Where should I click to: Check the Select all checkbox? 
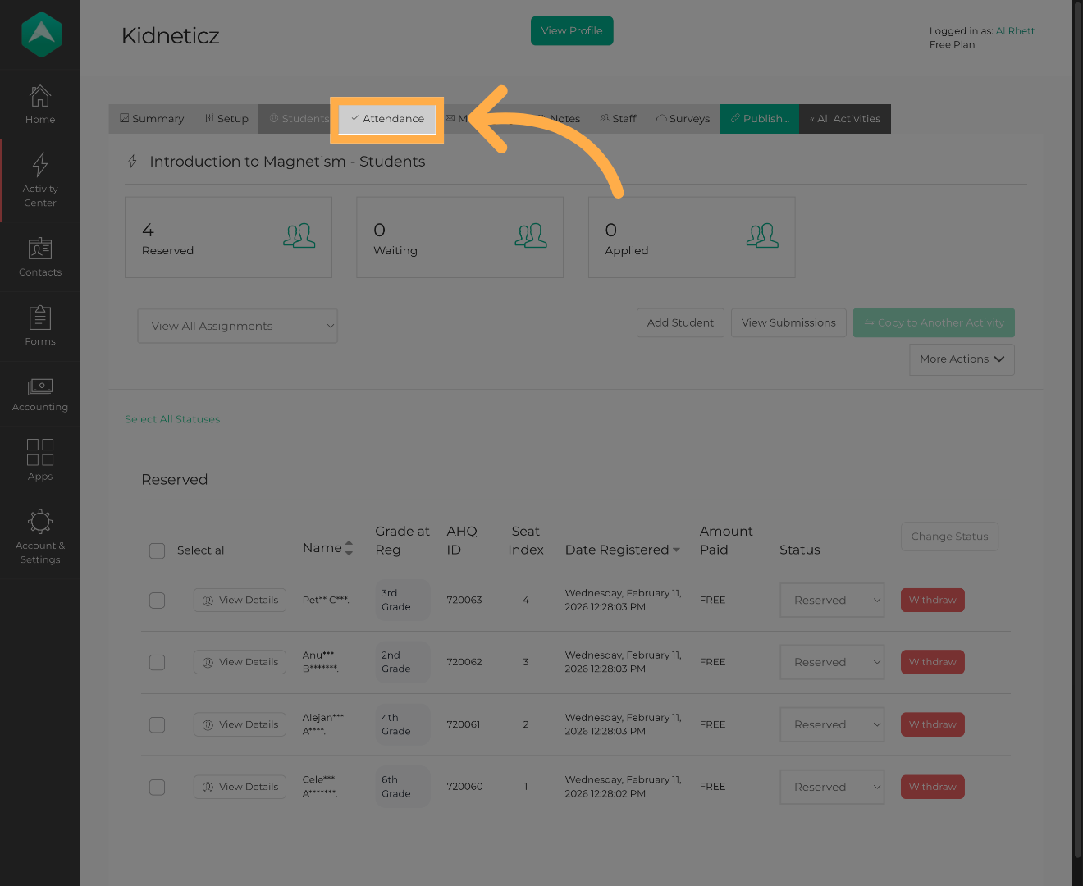[157, 550]
